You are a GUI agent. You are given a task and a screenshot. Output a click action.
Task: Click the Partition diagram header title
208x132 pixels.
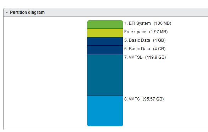(x=27, y=12)
